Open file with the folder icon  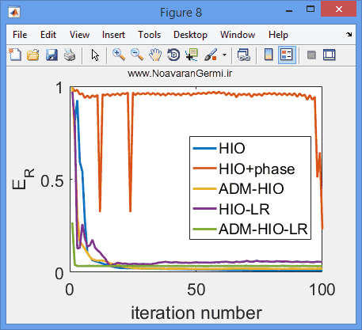(33, 55)
